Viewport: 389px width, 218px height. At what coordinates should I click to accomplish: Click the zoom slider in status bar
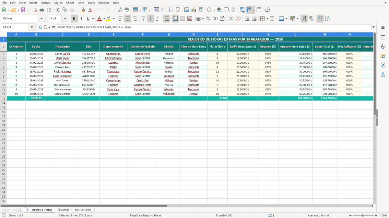click(x=363, y=215)
